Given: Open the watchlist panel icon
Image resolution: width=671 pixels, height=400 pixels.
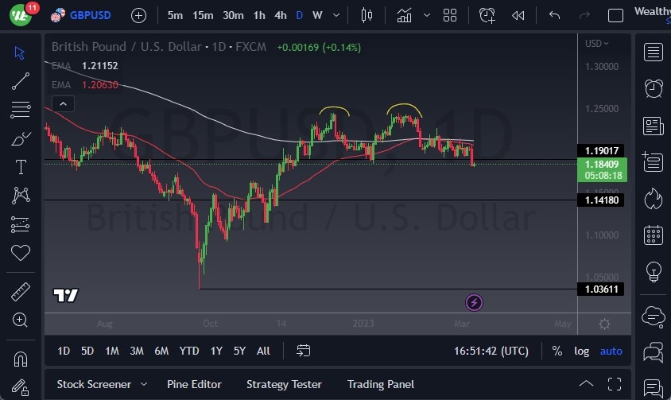Looking at the screenshot, I should [x=654, y=52].
